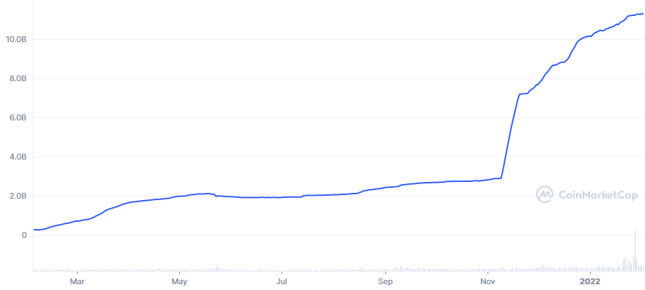This screenshot has height=290, width=645.
Task: Select the Sep label on time axis
Action: click(x=385, y=282)
